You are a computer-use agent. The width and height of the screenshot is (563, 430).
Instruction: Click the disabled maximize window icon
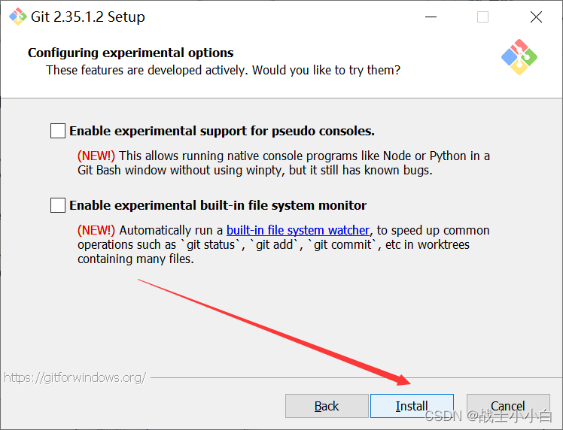[482, 17]
